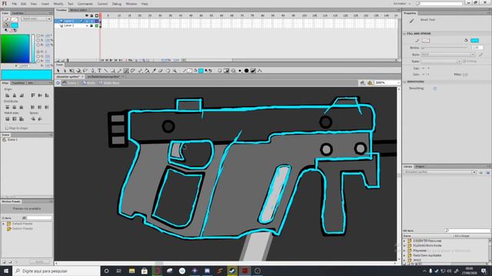The height and width of the screenshot is (276, 492).
Task: Open Windows Start menu
Action: point(6,271)
